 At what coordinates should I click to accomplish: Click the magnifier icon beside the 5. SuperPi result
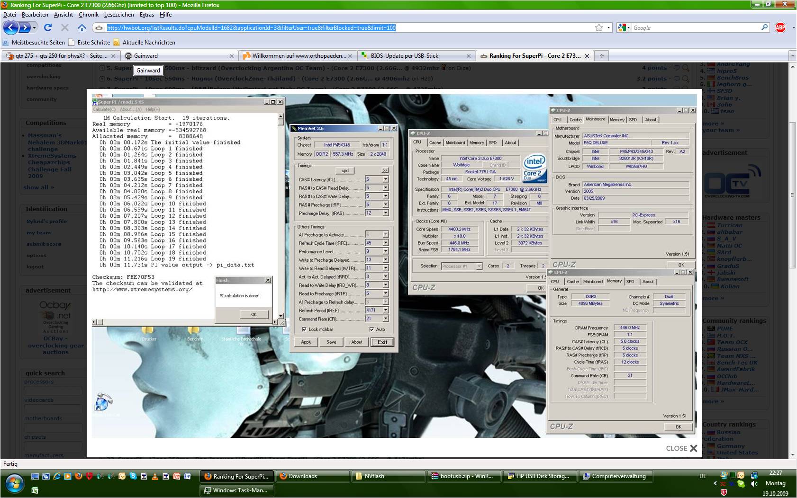coord(685,68)
